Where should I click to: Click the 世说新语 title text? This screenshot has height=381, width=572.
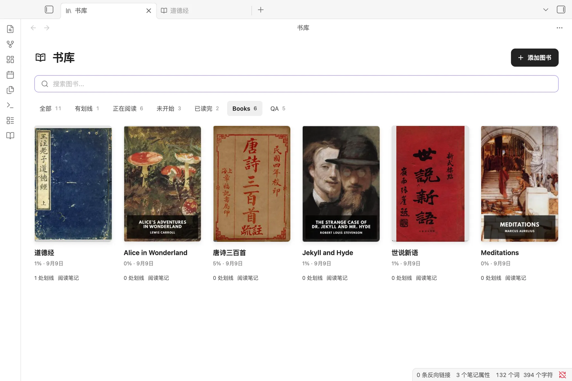point(405,253)
